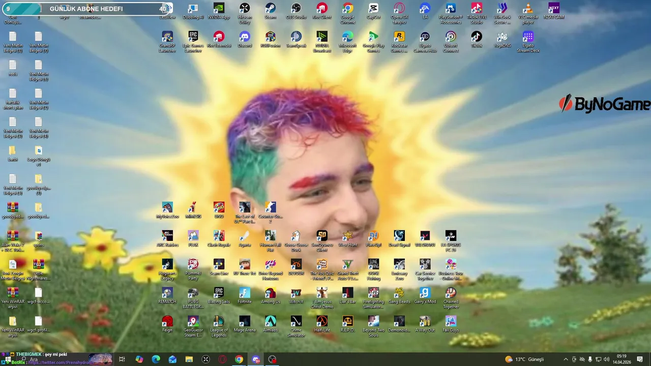The height and width of the screenshot is (366, 651).
Task: Click the Google Chrome taskbar icon
Action: (239, 359)
